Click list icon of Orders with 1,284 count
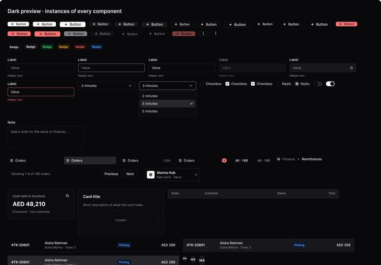381x265 pixels. point(124,161)
